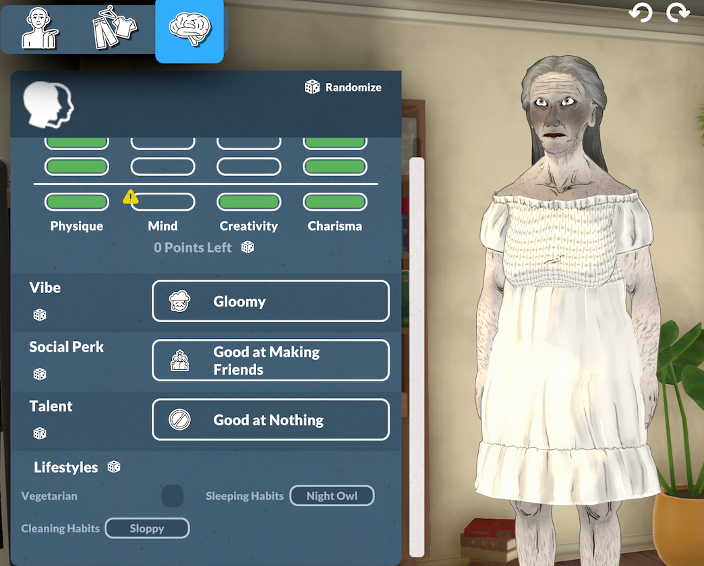704x566 pixels.
Task: Open the Gloomy vibe selector
Action: 270,301
